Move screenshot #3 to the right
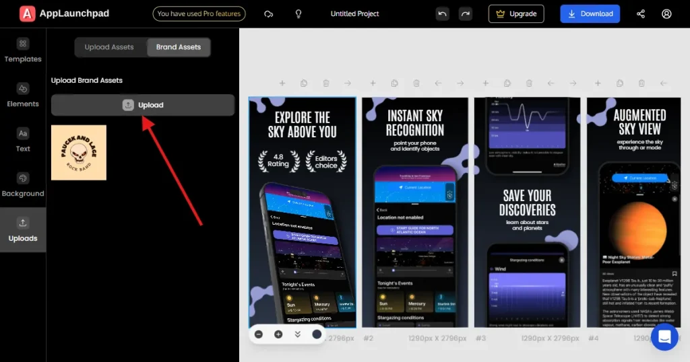690x362 pixels. pyautogui.click(x=573, y=83)
